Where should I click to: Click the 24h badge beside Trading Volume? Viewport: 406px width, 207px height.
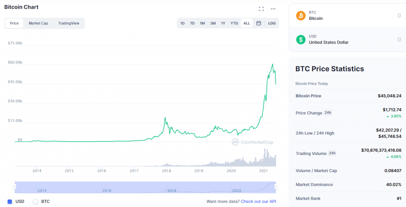pos(332,153)
